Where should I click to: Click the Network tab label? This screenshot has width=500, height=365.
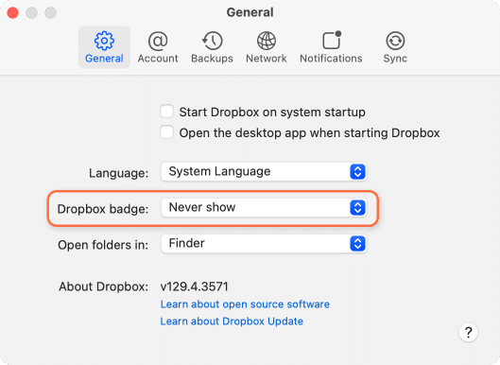pos(267,59)
